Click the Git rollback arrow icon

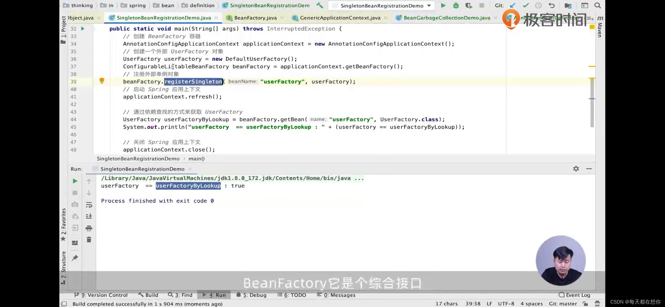(552, 5)
